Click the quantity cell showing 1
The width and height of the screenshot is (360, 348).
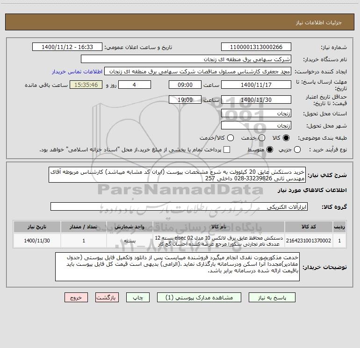tap(84, 241)
